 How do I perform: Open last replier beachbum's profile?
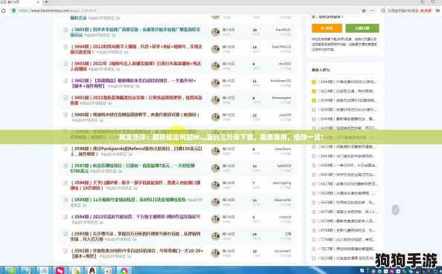click(283, 149)
